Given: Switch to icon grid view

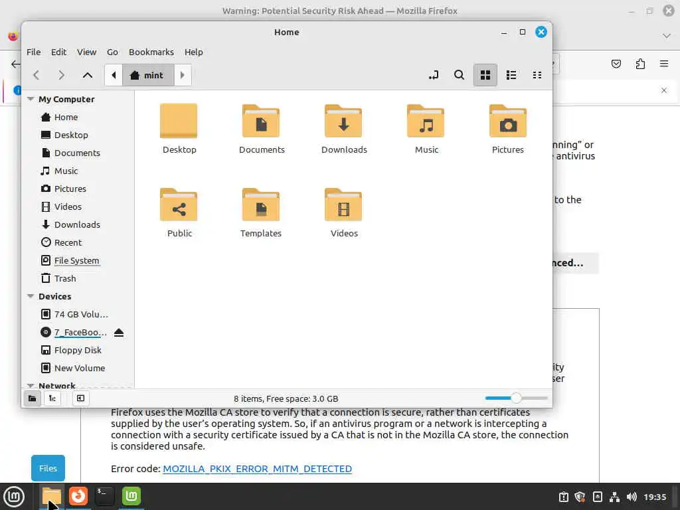Looking at the screenshot, I should pos(485,75).
